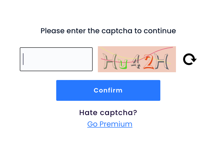The image size is (215, 146).
Task: Click the gray digit 4 in captcha
Action: point(136,62)
